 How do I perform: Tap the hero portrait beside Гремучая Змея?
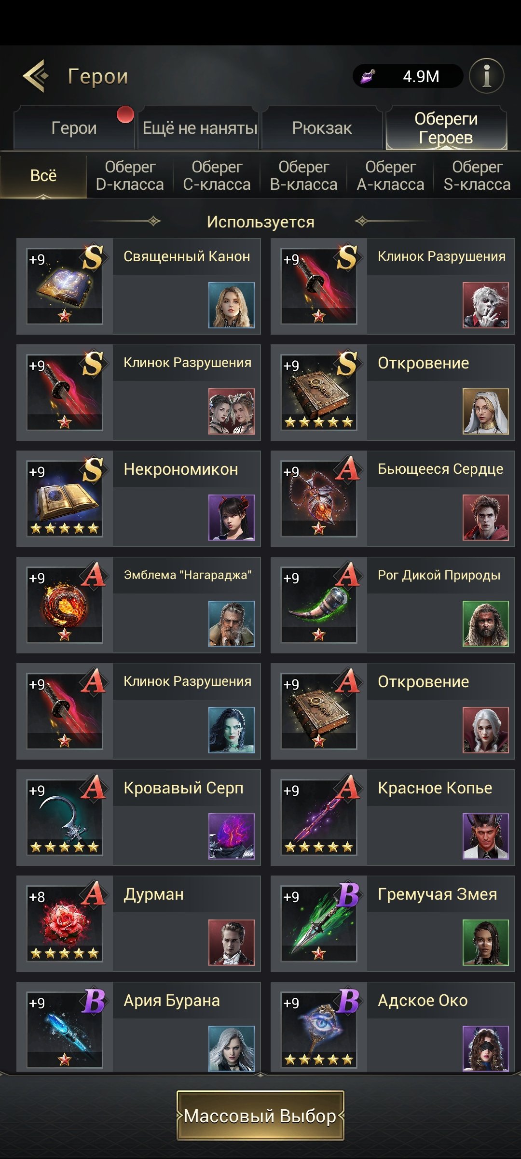coord(486,943)
